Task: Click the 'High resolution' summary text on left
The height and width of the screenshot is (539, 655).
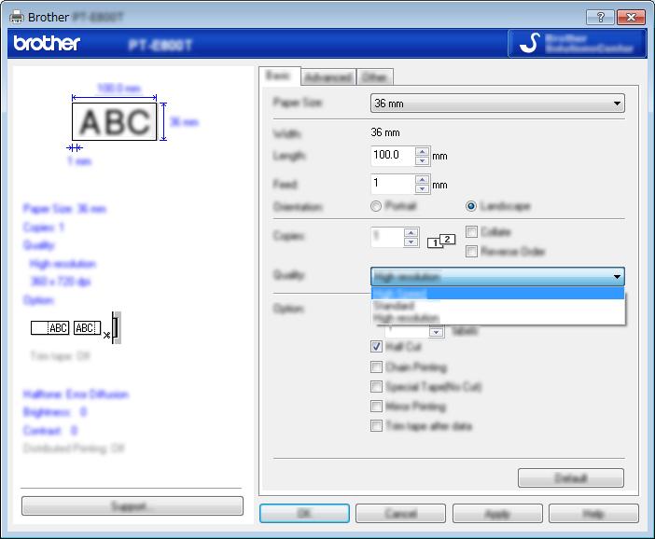Action: click(x=63, y=264)
